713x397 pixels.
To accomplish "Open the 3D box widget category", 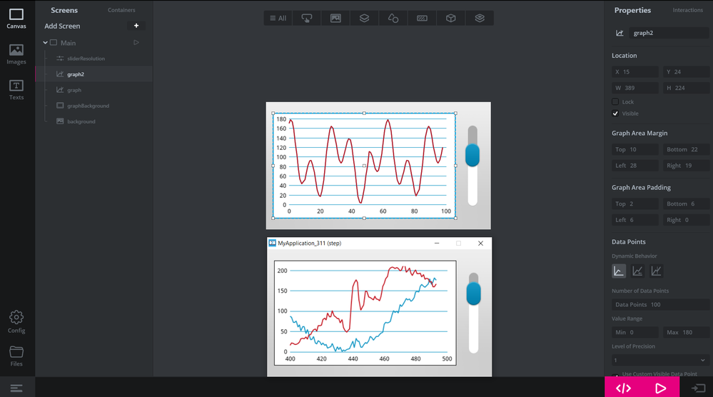I will (x=450, y=18).
